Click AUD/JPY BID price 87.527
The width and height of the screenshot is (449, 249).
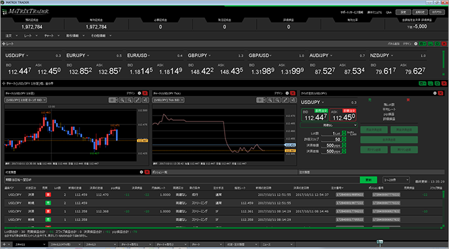325,71
